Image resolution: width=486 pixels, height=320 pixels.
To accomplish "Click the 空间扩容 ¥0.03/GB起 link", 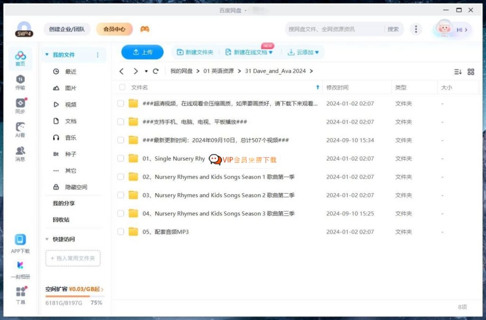I will [x=75, y=289].
